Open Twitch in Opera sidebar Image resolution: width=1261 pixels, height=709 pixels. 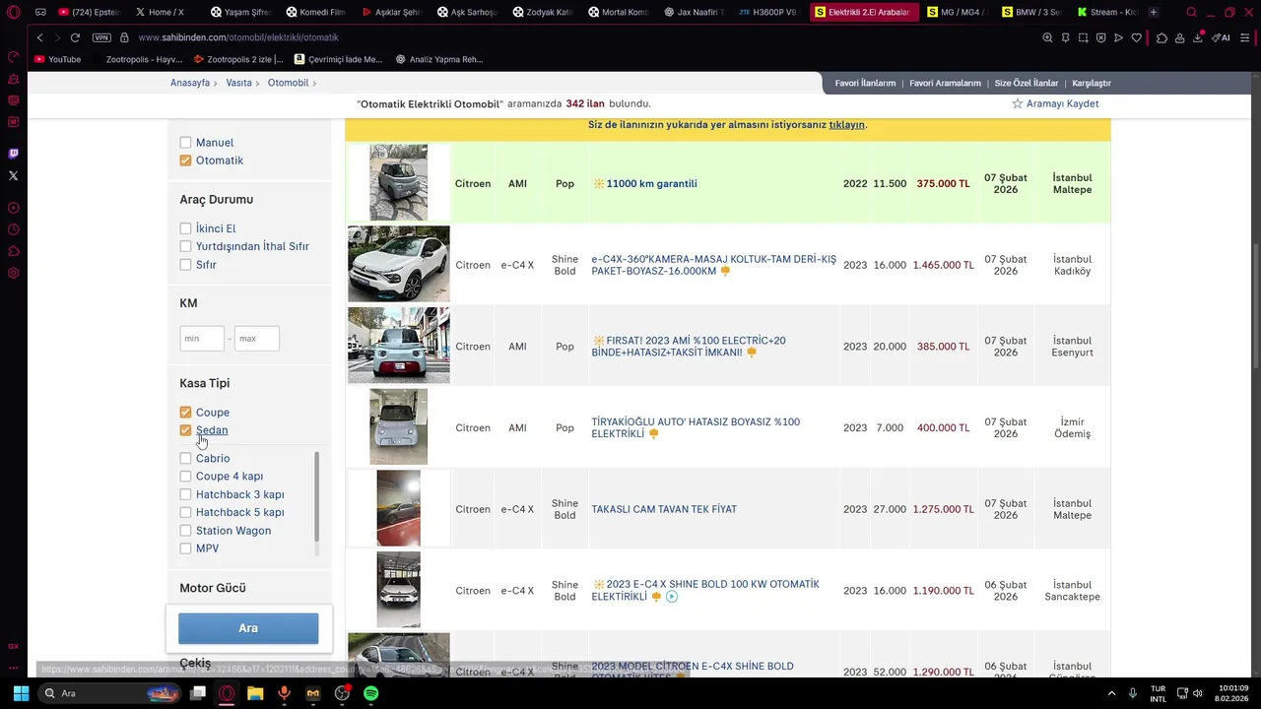pyautogui.click(x=13, y=154)
